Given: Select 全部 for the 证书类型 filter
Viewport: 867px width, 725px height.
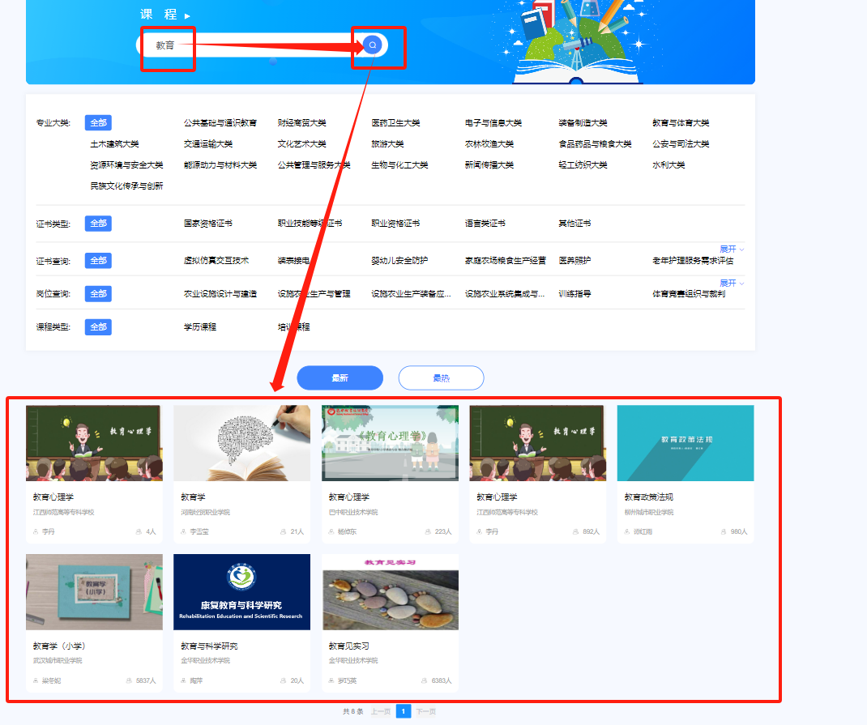Looking at the screenshot, I should tap(97, 223).
